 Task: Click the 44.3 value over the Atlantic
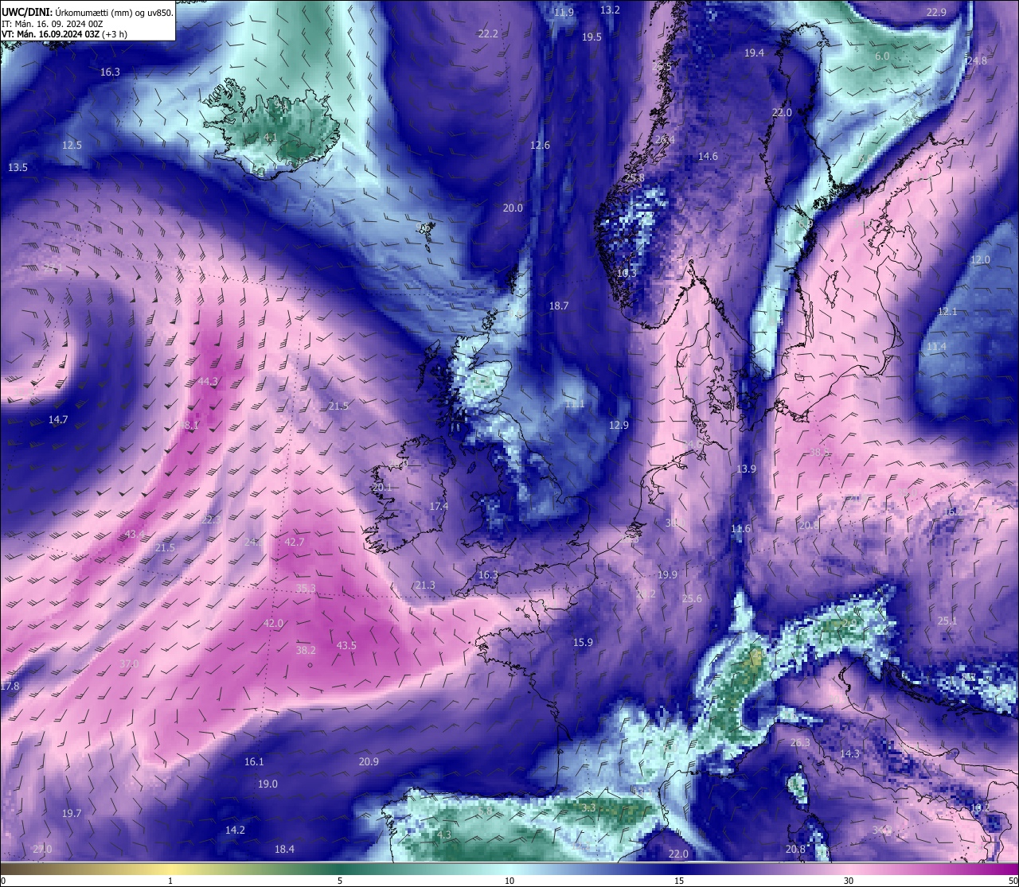click(x=208, y=381)
